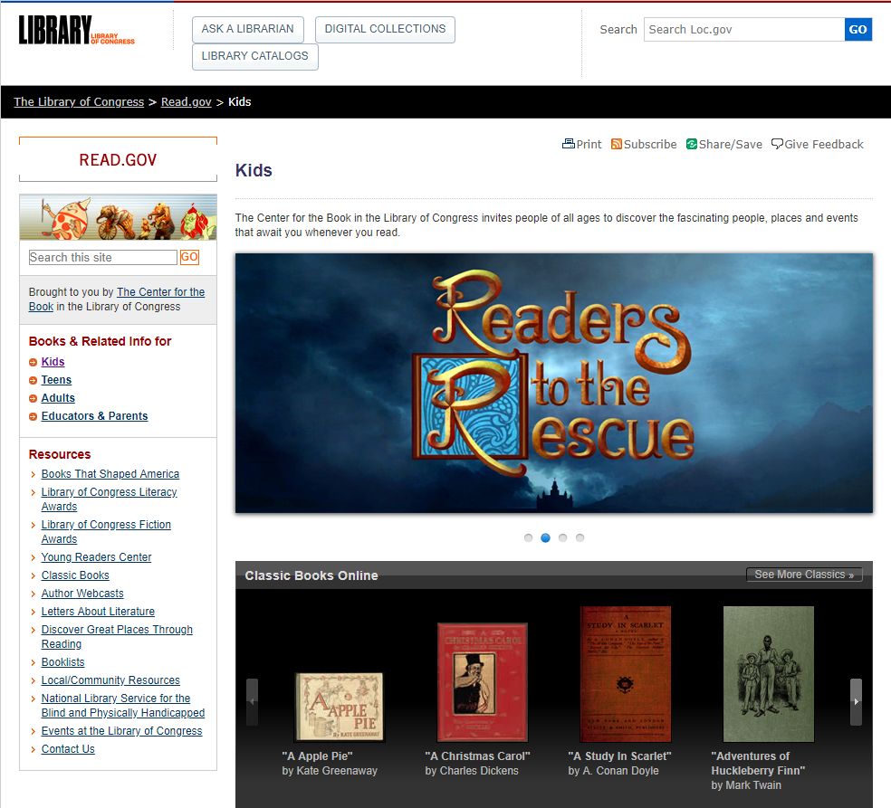The width and height of the screenshot is (891, 808).
Task: Select Kids in Books & Related Info
Action: pyautogui.click(x=53, y=362)
